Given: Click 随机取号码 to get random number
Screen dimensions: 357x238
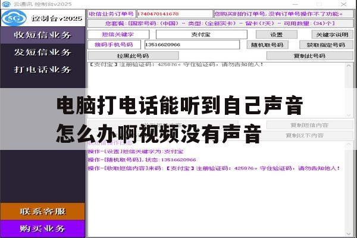Looking at the screenshot, I should (267, 45).
